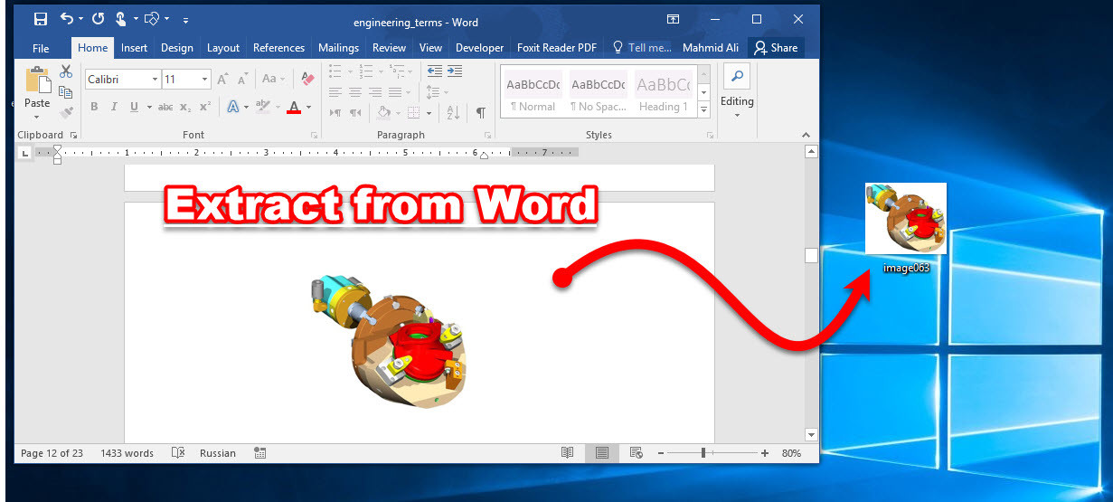Open Ribbon Display Options in title bar

pos(673,19)
